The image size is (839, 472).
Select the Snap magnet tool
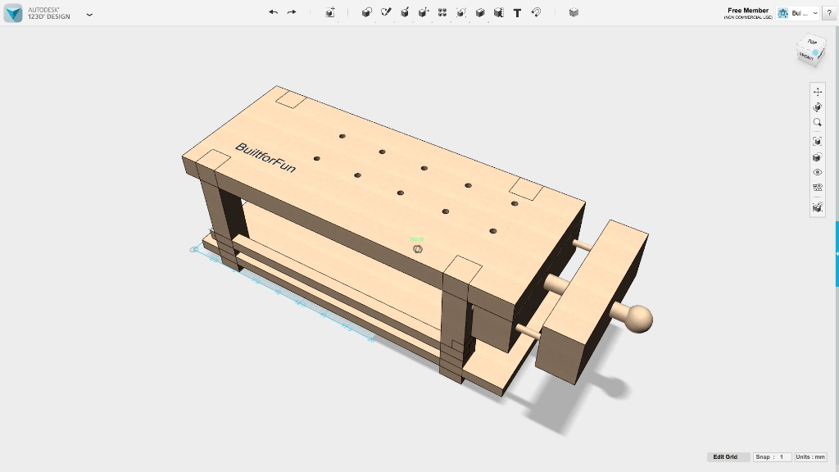click(x=536, y=12)
